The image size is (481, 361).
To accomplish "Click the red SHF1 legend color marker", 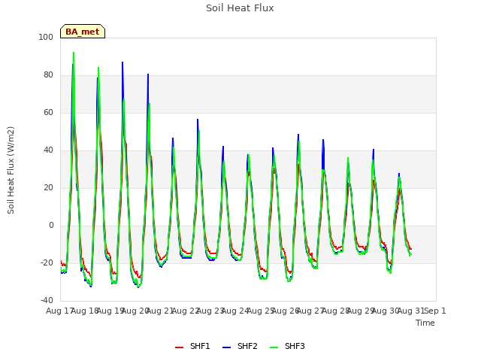I will pos(179,347).
